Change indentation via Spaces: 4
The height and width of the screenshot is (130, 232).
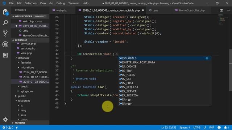click(x=185, y=127)
